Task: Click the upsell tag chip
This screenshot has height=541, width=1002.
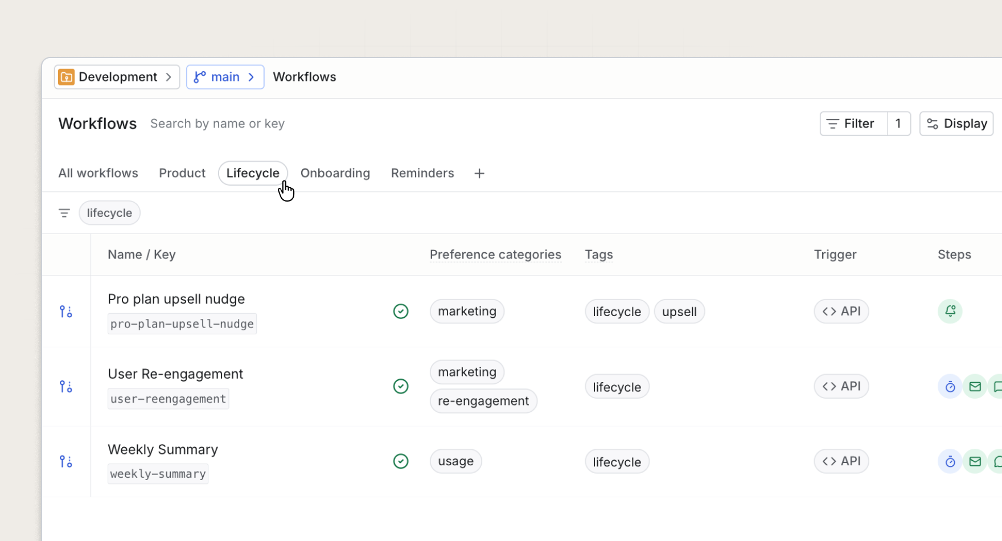Action: (679, 312)
